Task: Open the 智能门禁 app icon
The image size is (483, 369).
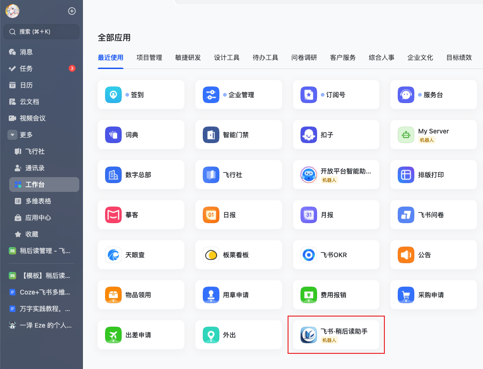Action: tap(211, 135)
